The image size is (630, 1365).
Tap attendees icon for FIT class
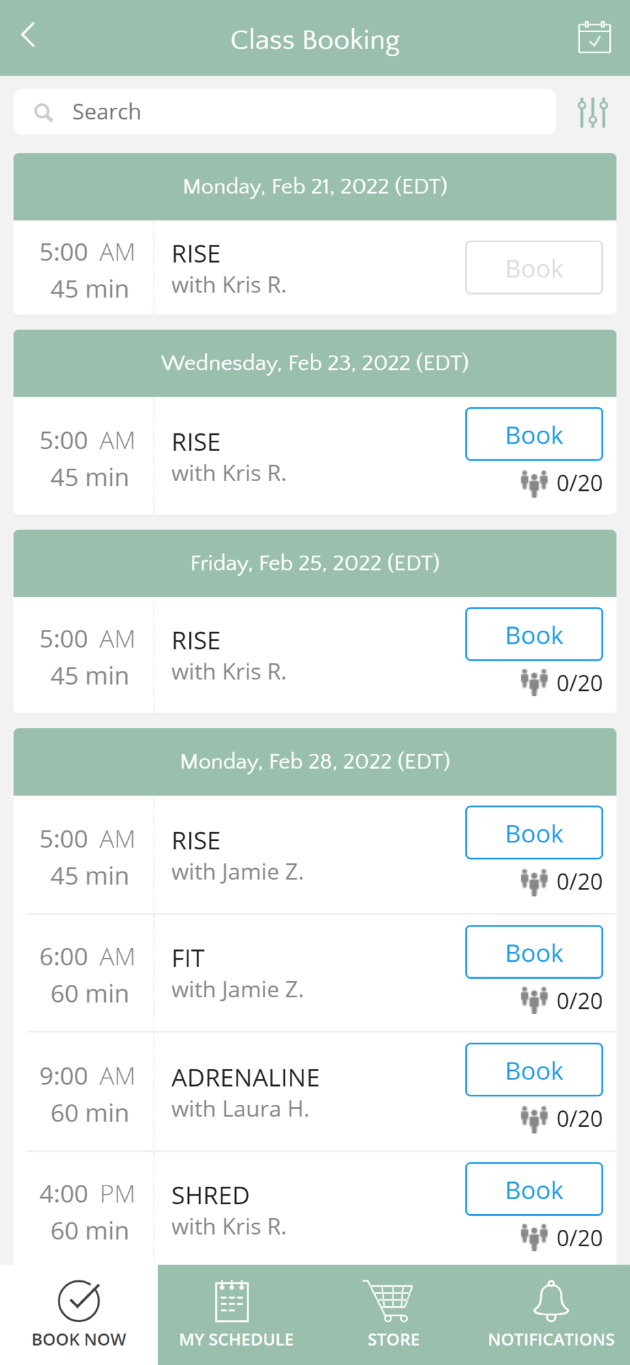[x=534, y=1001]
